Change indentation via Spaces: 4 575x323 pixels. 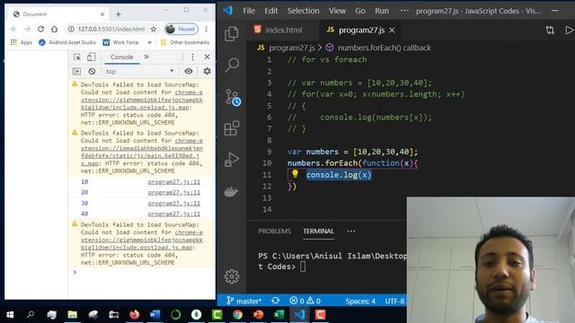[360, 301]
